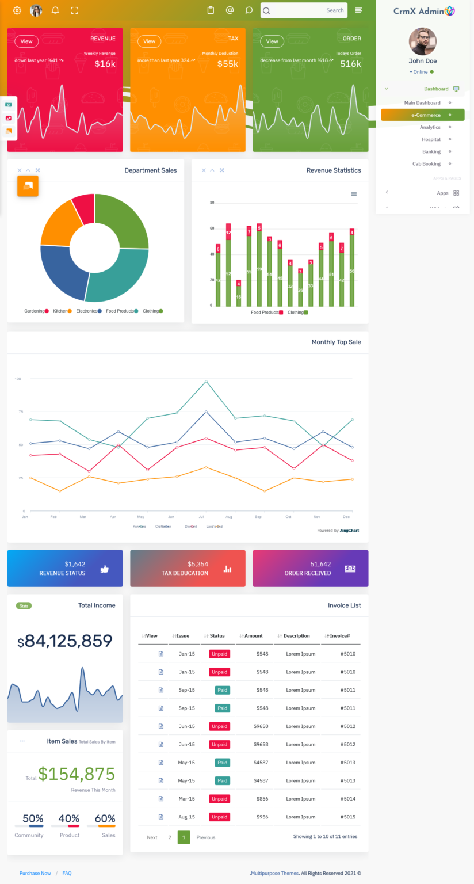Screen dimensions: 474x884
Task: Toggle the Kitchen legend in Department Sales
Action: tap(59, 310)
